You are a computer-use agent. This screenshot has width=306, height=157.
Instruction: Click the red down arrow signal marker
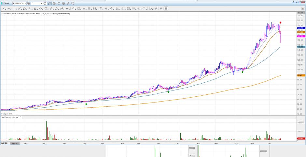click(x=280, y=23)
